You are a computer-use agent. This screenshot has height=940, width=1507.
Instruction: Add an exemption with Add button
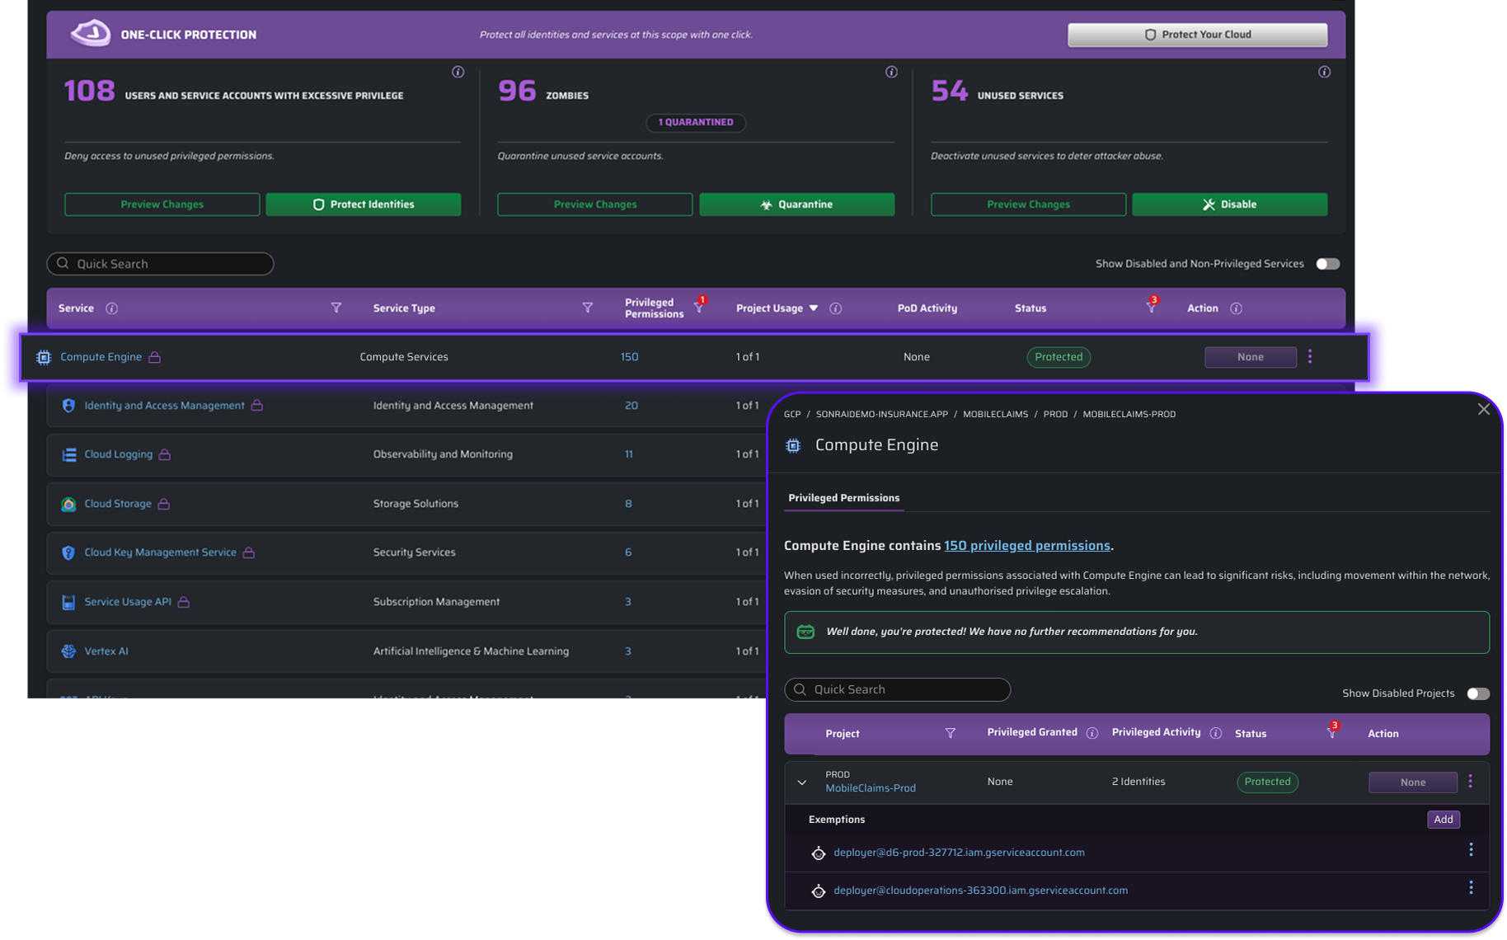pyautogui.click(x=1443, y=820)
